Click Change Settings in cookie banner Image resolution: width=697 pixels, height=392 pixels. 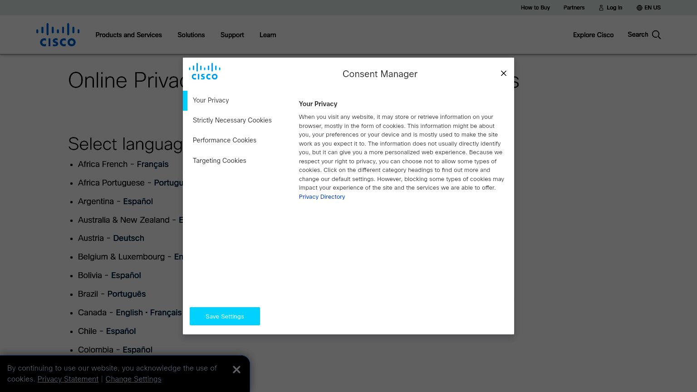coord(133,379)
